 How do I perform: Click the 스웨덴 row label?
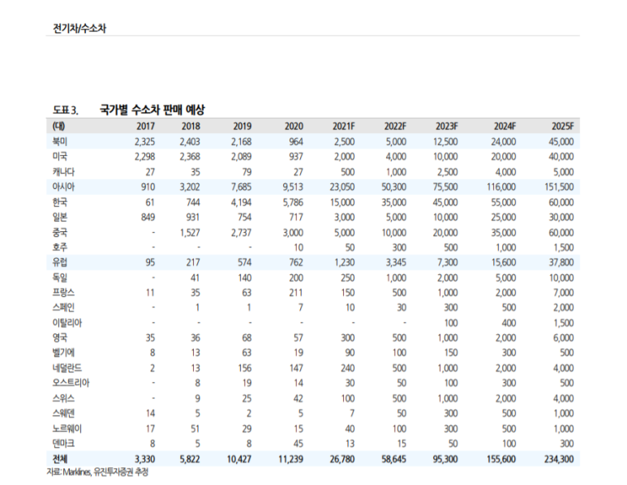point(63,413)
